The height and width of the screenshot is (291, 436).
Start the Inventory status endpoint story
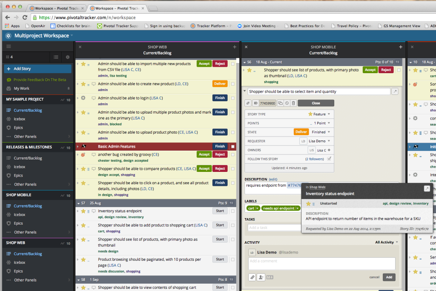coord(220,211)
